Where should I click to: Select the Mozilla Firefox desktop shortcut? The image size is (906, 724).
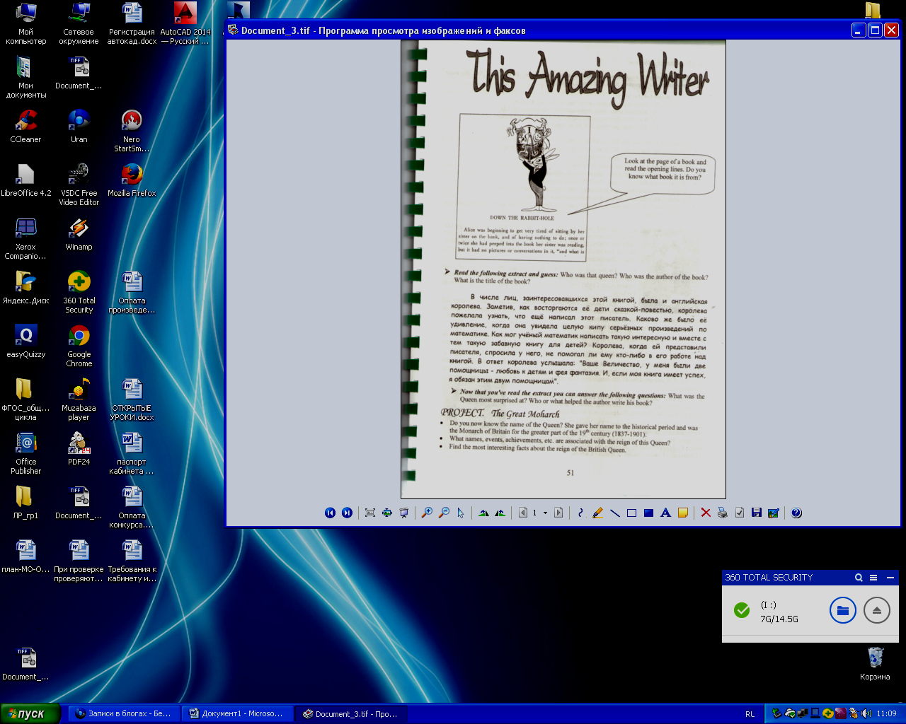(132, 180)
